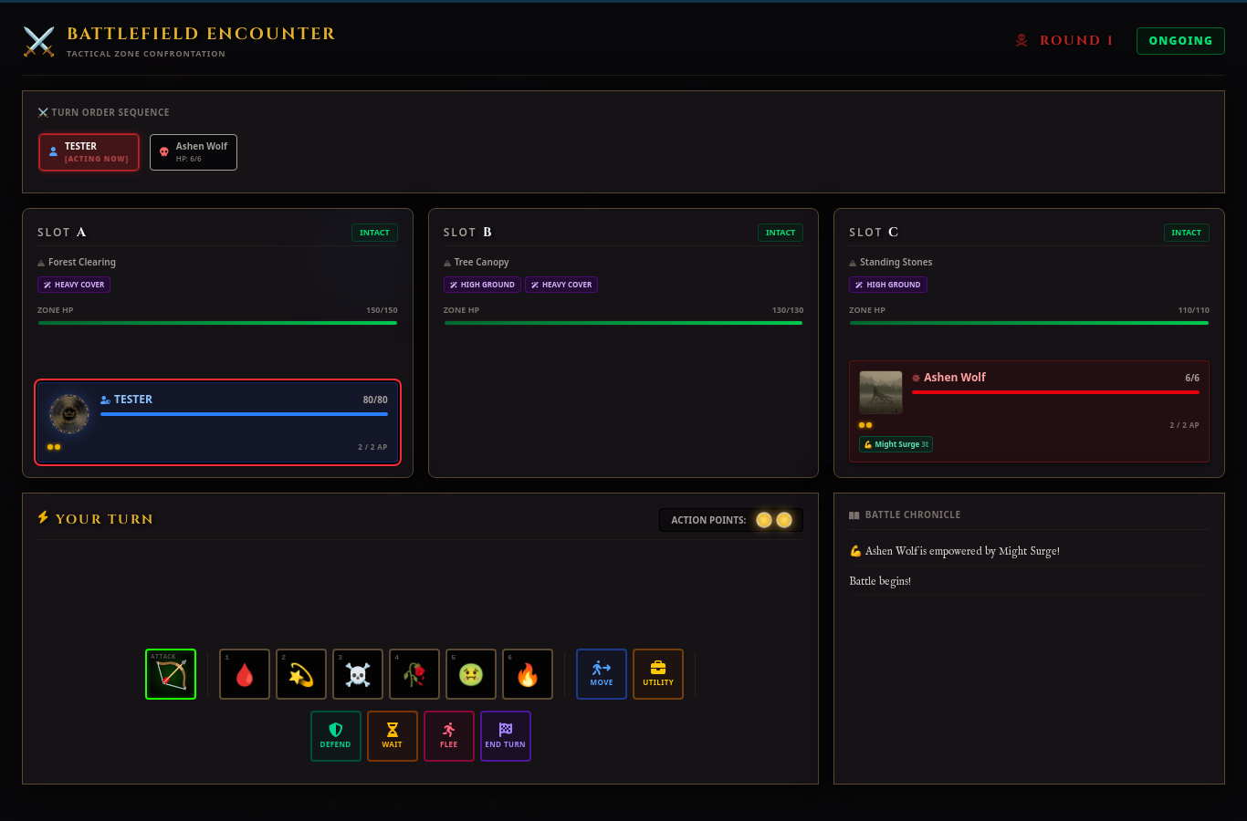Select Ashen Wolf in the turn order
Image resolution: width=1247 pixels, height=821 pixels.
pyautogui.click(x=194, y=152)
